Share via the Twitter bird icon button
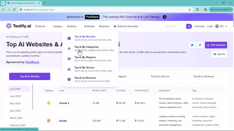Screen dimensions: 234x131 click(192, 45)
